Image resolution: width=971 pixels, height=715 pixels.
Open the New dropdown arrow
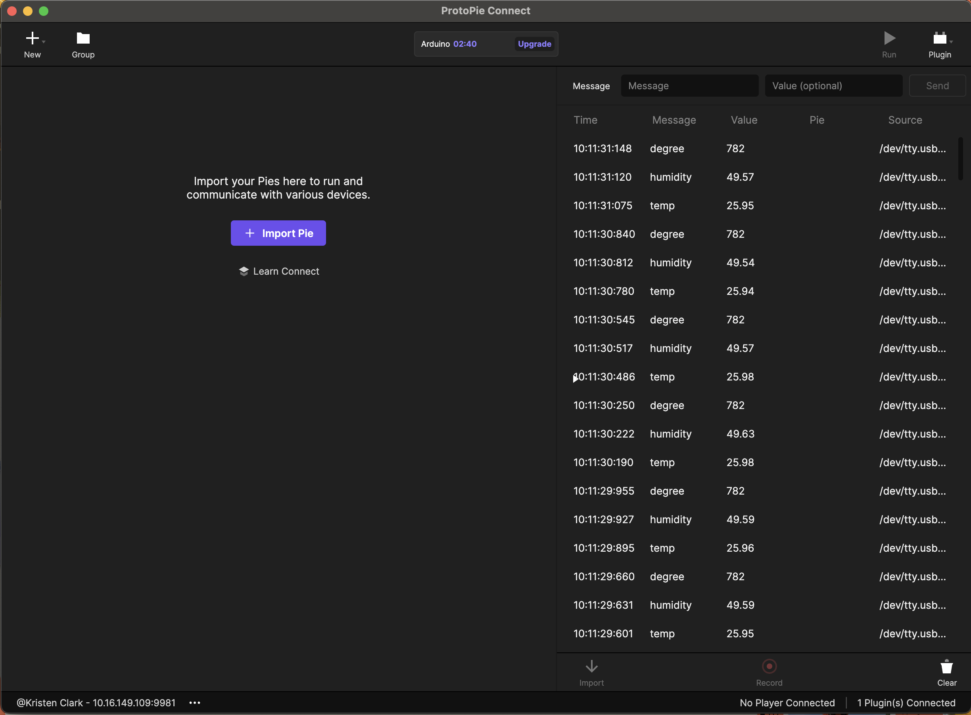coord(44,42)
